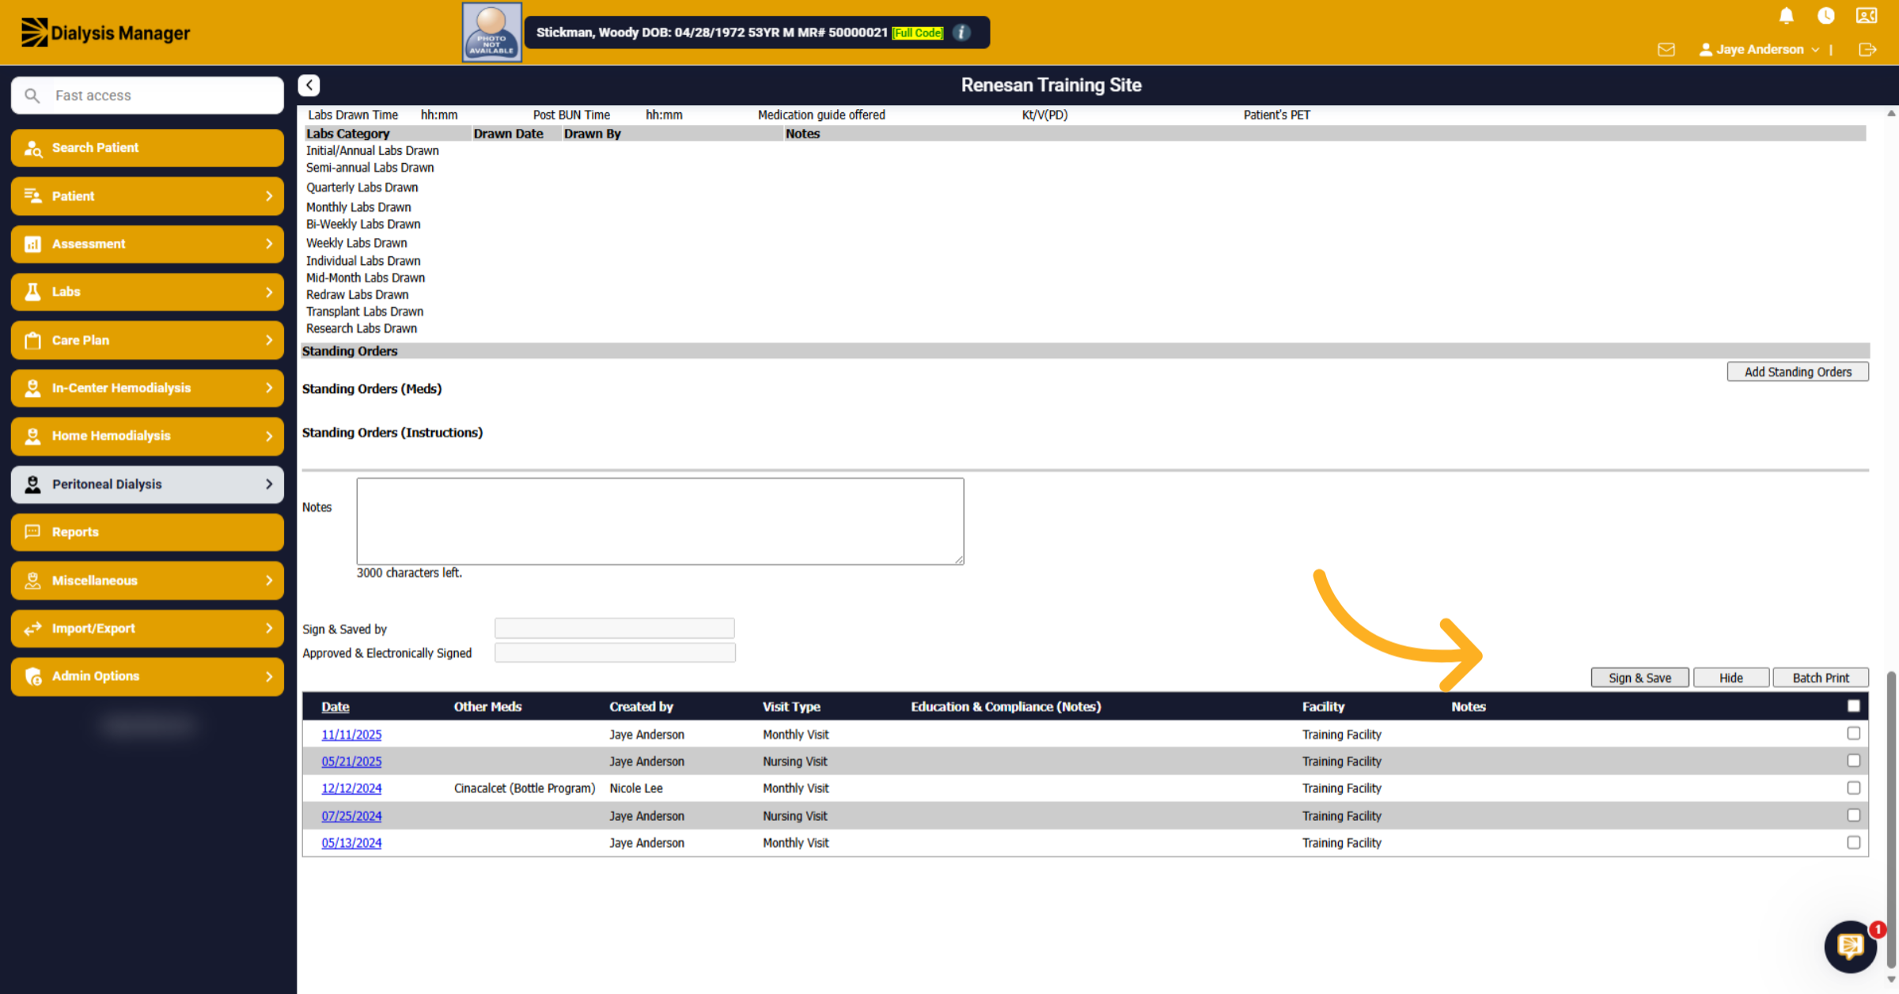This screenshot has width=1899, height=994.
Task: Click Add Standing Orders button
Action: [1798, 372]
